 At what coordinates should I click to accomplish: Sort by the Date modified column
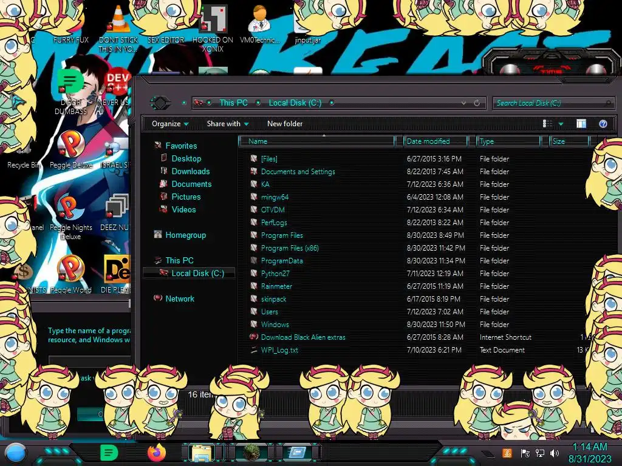point(436,141)
